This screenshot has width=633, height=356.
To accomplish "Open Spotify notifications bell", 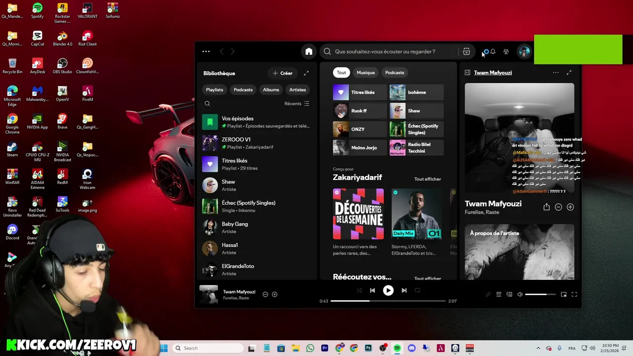I will [x=493, y=51].
